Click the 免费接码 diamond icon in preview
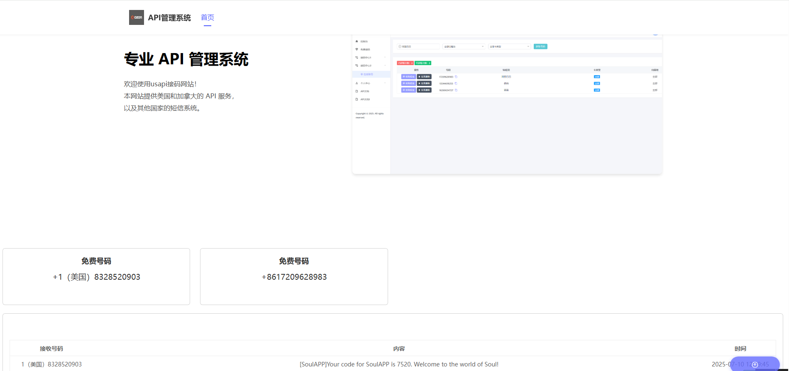 357,49
